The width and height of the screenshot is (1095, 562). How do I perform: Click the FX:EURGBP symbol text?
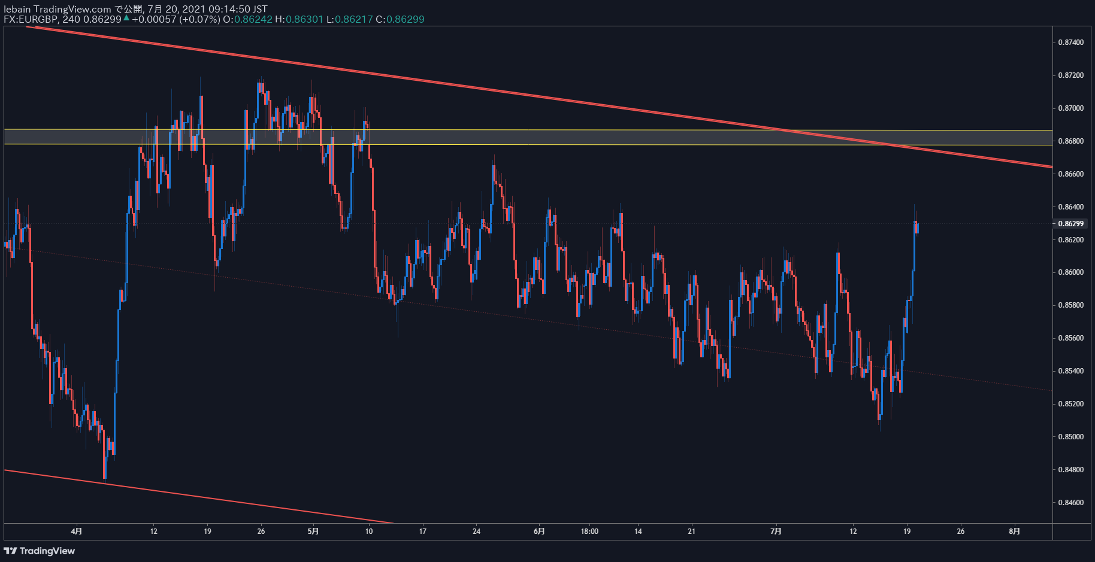(x=31, y=19)
